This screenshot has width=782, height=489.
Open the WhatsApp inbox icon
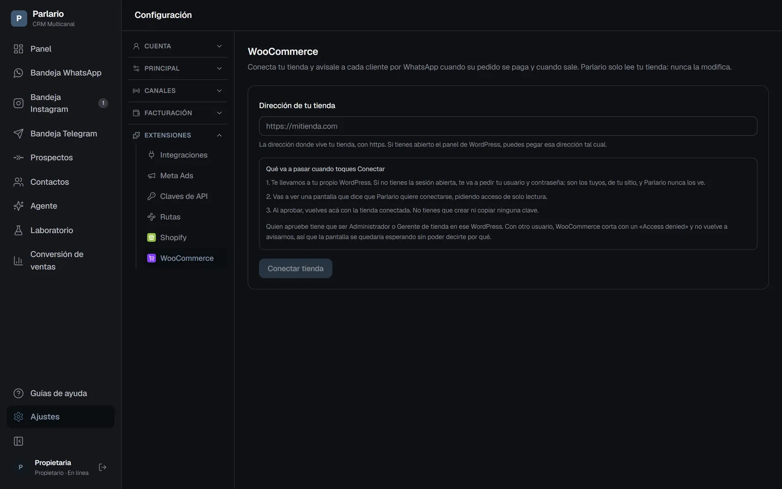(19, 73)
